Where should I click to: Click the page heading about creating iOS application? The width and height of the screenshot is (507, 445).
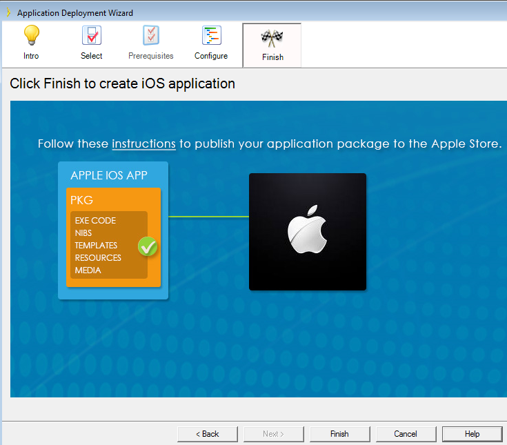click(123, 83)
